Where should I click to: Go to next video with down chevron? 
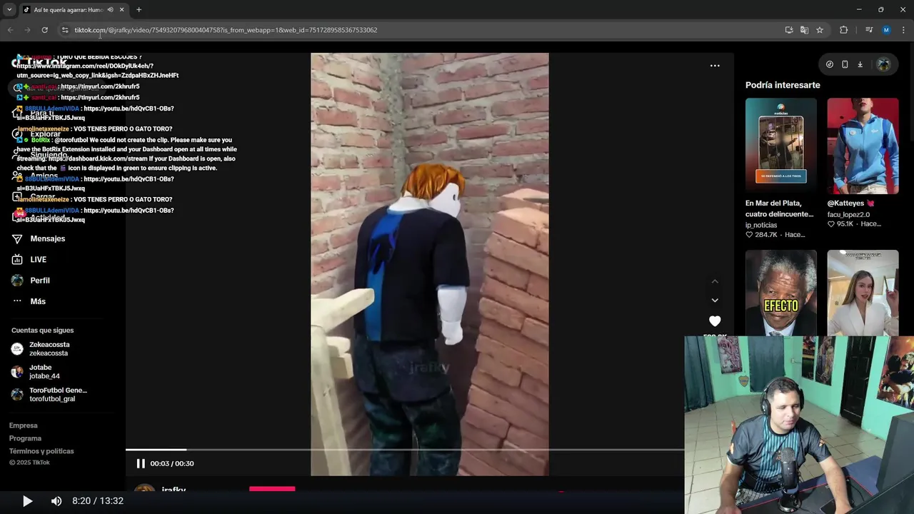point(715,301)
